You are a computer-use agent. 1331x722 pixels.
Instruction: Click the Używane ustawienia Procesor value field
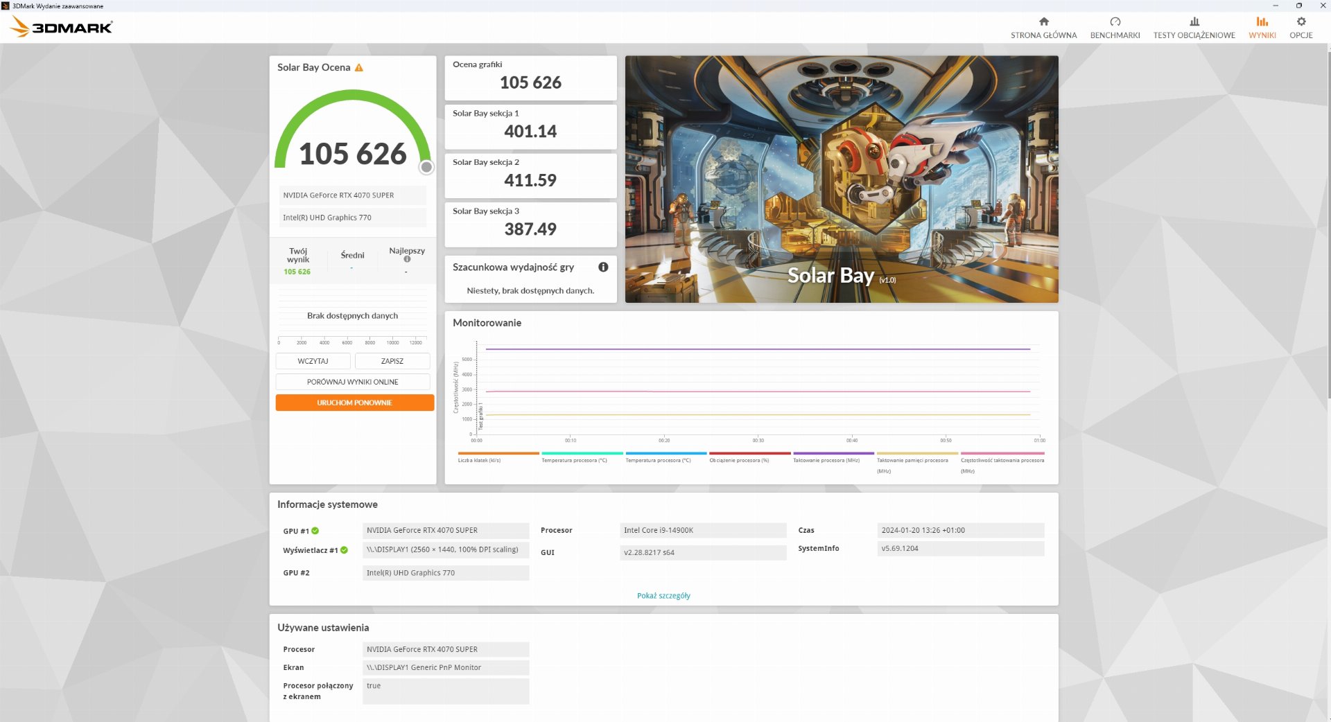(446, 650)
